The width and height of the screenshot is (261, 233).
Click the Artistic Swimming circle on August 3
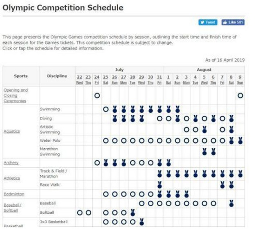[186, 130]
